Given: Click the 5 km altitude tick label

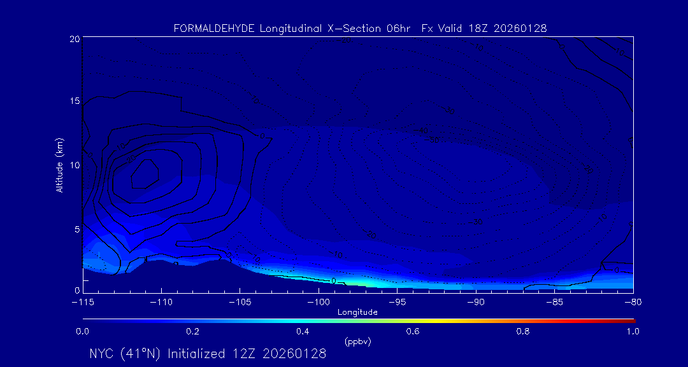Looking at the screenshot, I should pyautogui.click(x=76, y=229).
